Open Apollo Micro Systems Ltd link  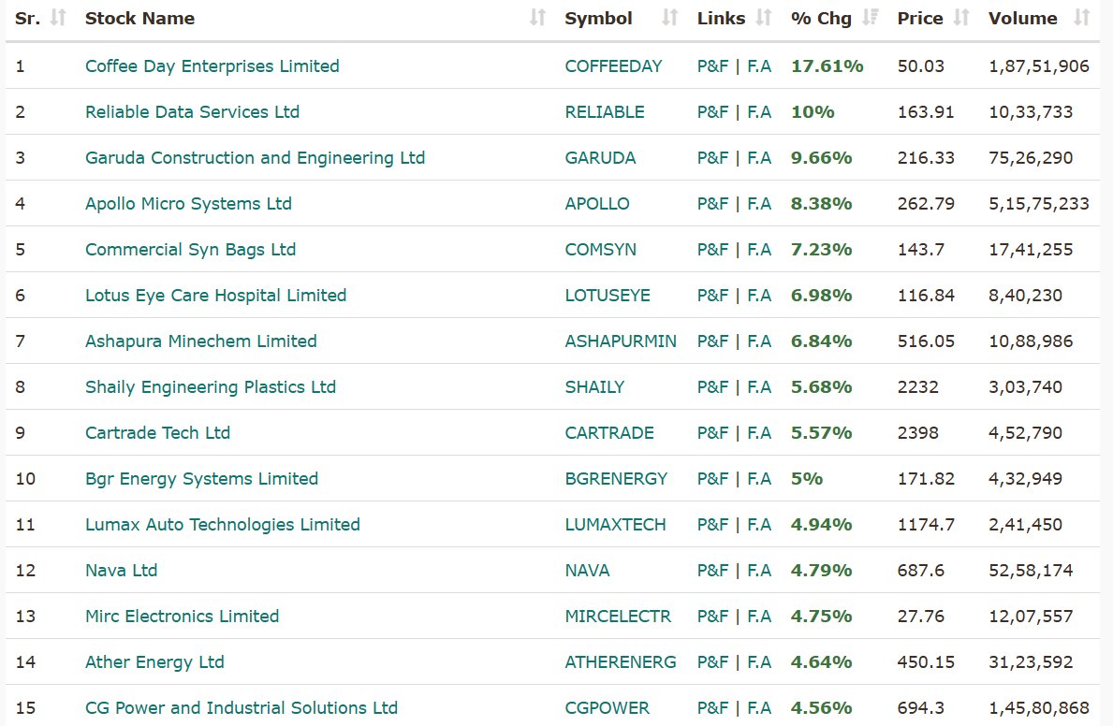click(x=188, y=204)
